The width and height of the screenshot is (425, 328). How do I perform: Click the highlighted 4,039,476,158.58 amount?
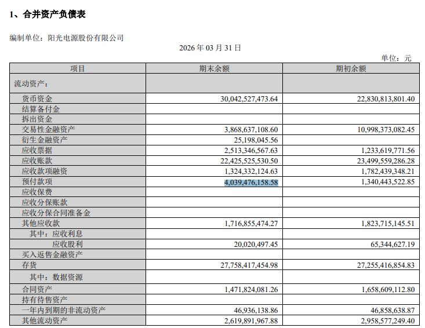tap(251, 182)
